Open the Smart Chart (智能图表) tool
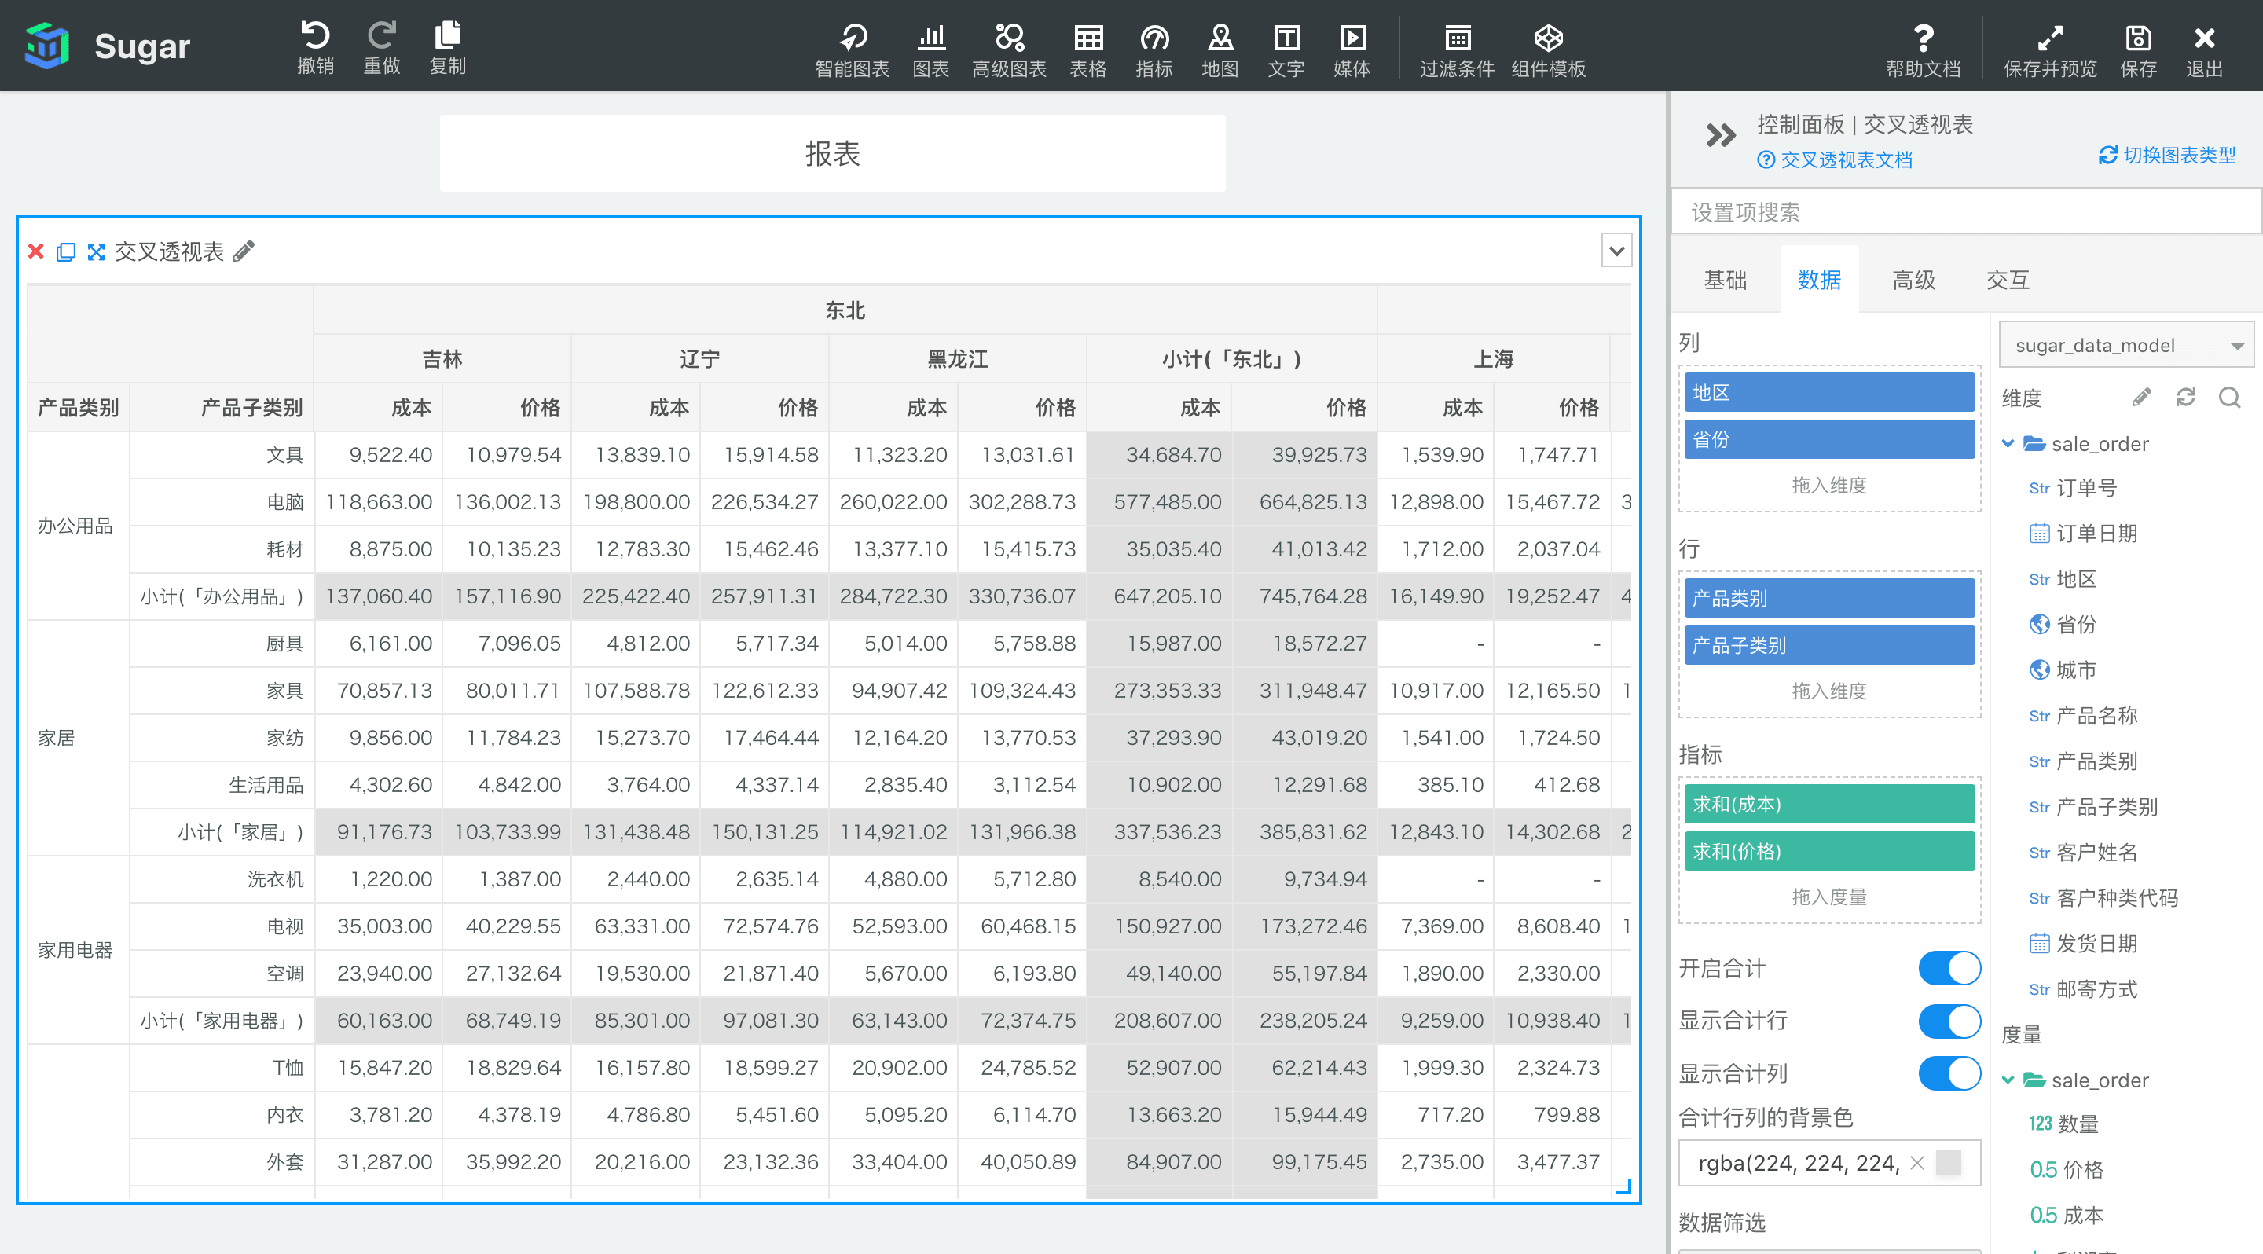2263x1254 pixels. click(x=852, y=50)
